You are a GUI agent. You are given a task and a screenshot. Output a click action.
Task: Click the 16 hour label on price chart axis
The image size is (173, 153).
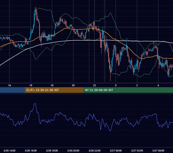point(31,85)
